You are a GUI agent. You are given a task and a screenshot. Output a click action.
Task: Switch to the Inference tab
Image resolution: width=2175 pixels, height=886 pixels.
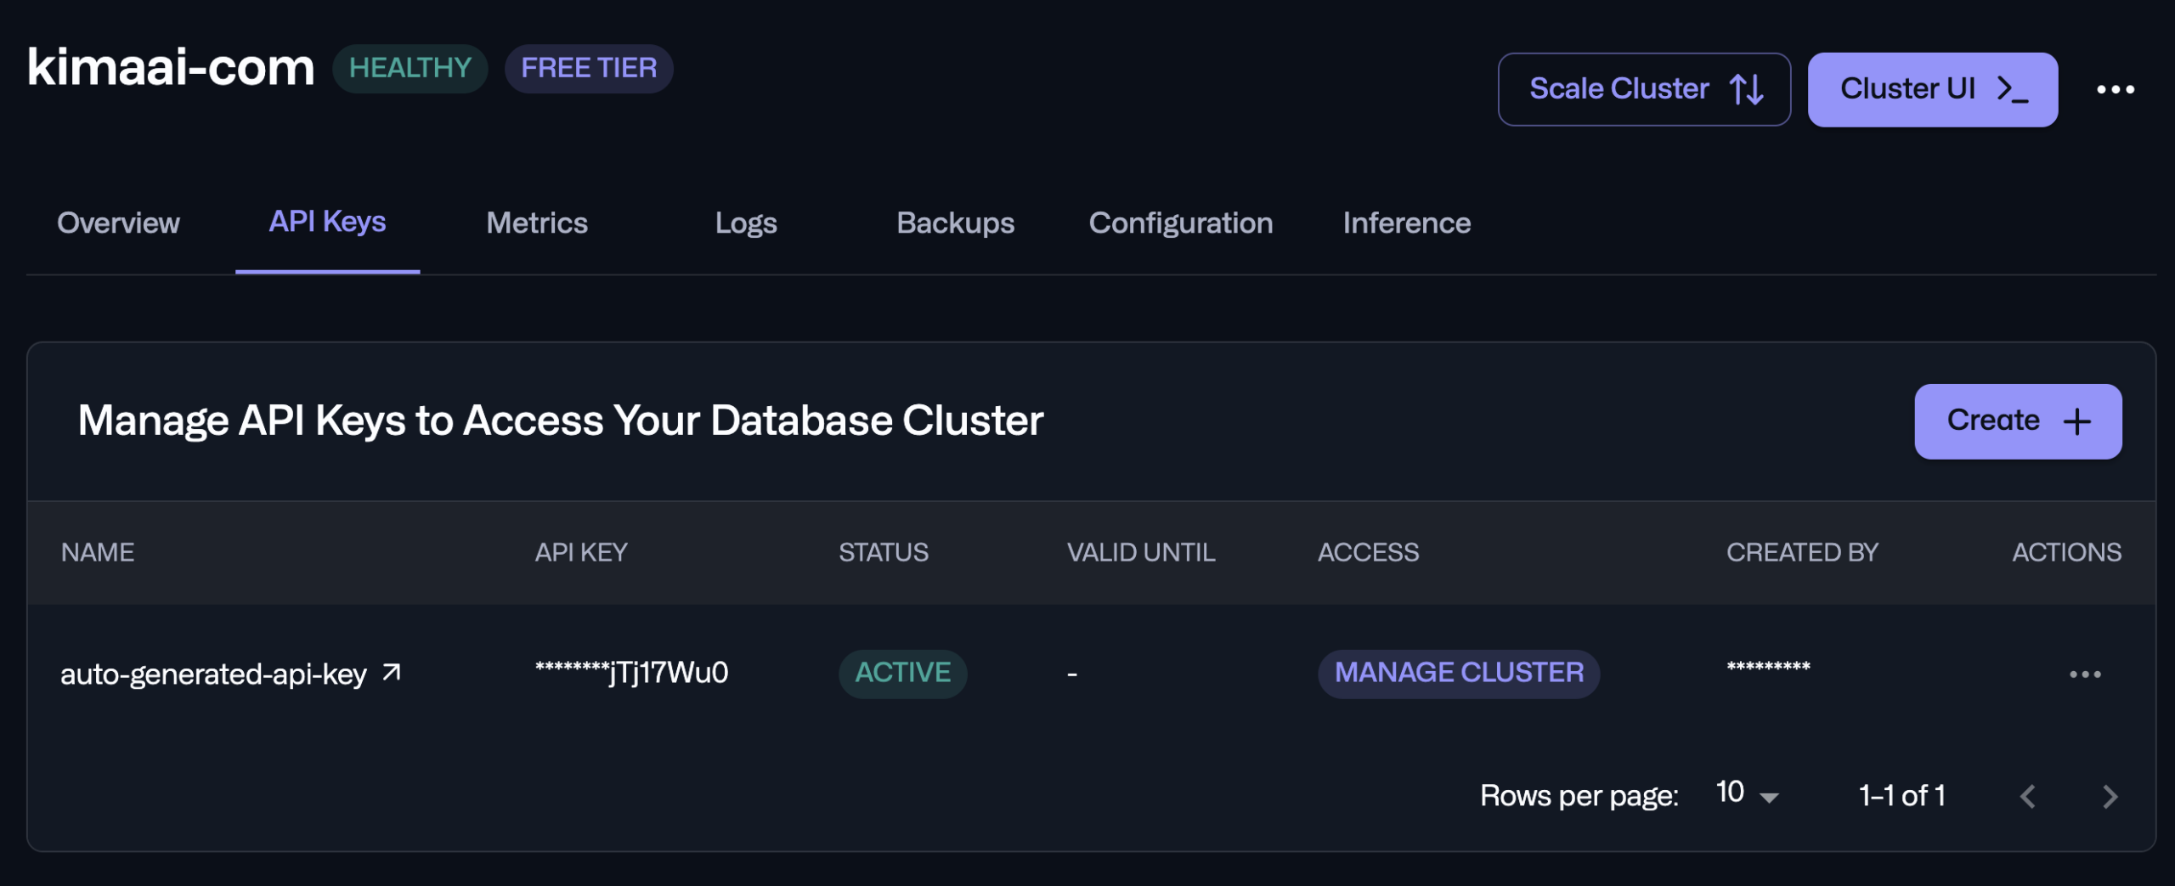point(1406,223)
